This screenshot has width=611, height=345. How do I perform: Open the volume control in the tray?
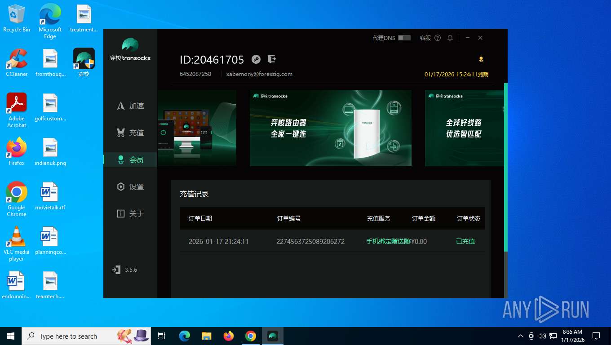pyautogui.click(x=542, y=336)
